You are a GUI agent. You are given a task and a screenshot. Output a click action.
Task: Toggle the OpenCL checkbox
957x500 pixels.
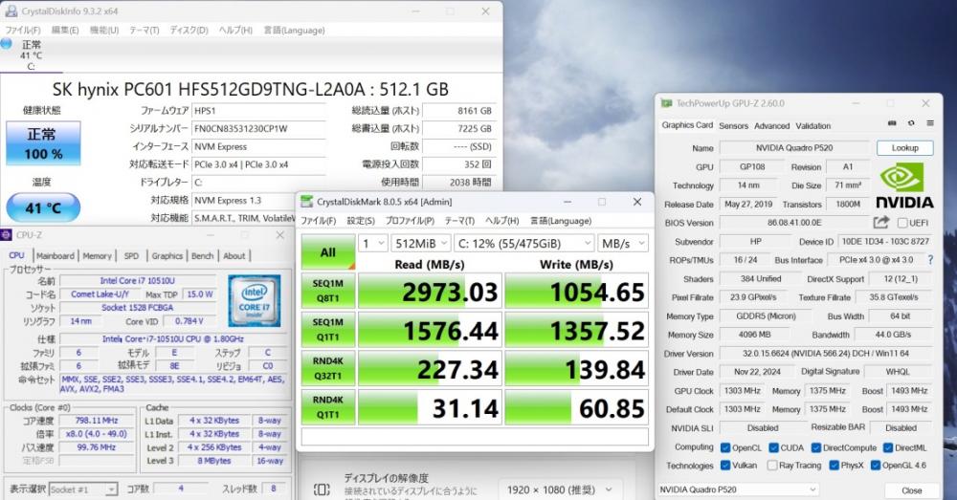(x=725, y=447)
